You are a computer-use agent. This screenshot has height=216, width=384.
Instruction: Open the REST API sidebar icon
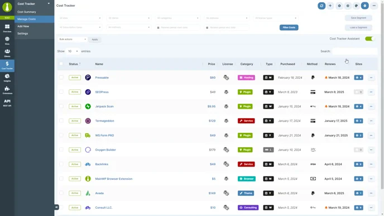pyautogui.click(x=7, y=103)
